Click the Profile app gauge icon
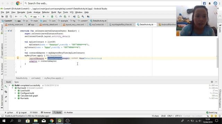Viewport: 222px width, 124px height. (61, 17)
